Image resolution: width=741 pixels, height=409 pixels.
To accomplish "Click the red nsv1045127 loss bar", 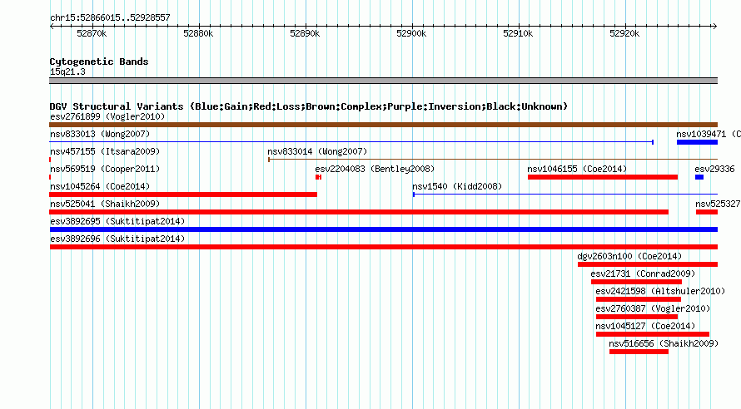I will 653,334.
